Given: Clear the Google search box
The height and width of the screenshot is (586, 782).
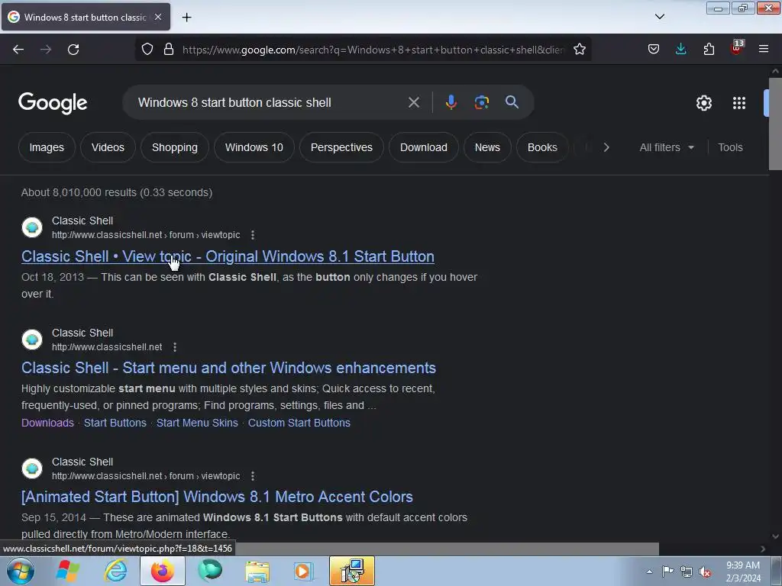Looking at the screenshot, I should point(413,103).
